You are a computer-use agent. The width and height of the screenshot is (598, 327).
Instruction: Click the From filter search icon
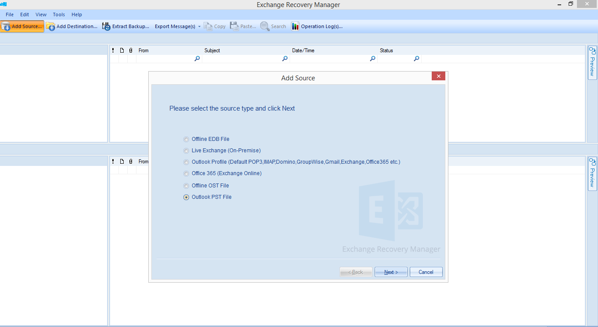[x=197, y=59]
